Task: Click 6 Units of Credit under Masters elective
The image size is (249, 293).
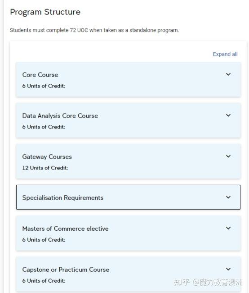Action: pyautogui.click(x=44, y=240)
